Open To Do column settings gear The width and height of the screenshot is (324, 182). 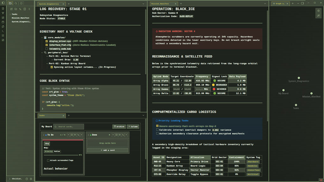(75, 135)
